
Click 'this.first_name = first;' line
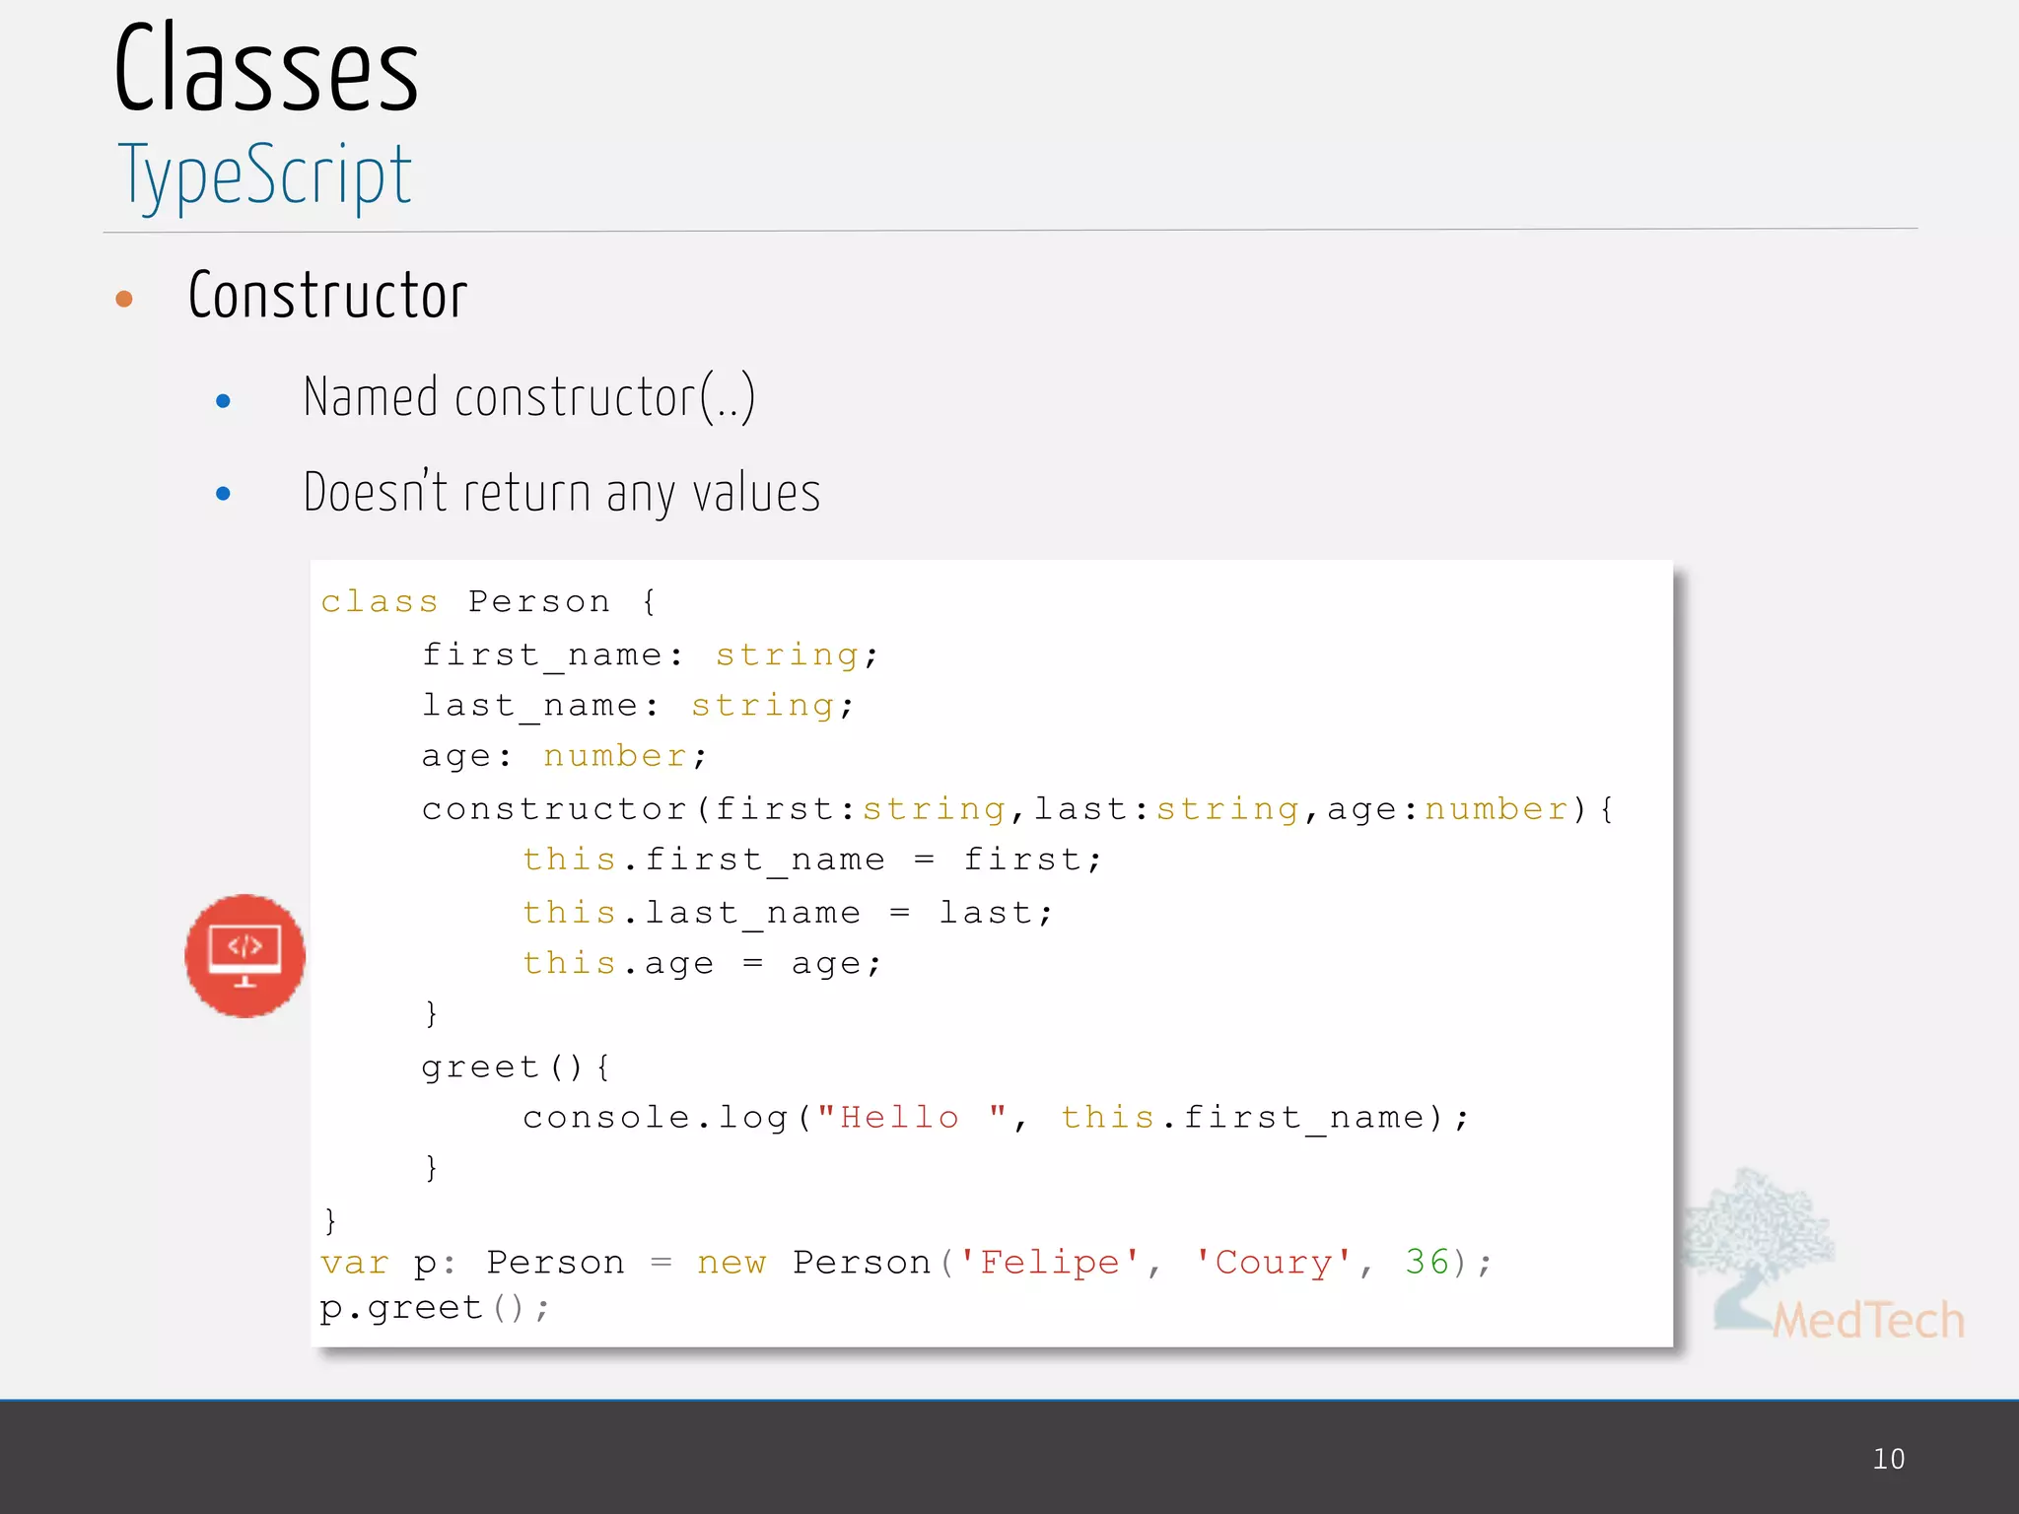point(812,860)
